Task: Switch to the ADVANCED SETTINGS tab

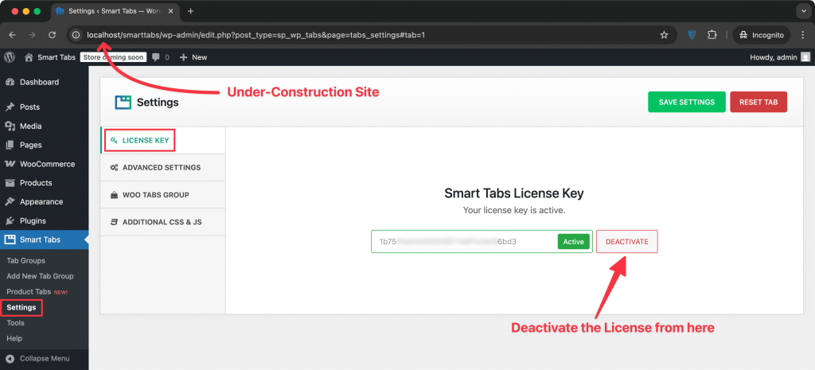Action: coord(162,167)
